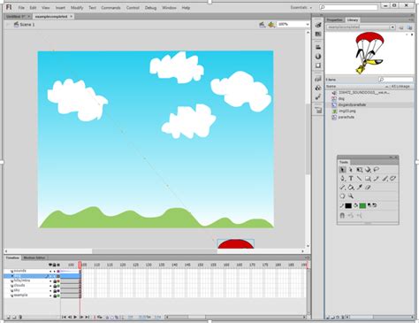Click the timeline Play button
The image size is (419, 323).
(75, 317)
